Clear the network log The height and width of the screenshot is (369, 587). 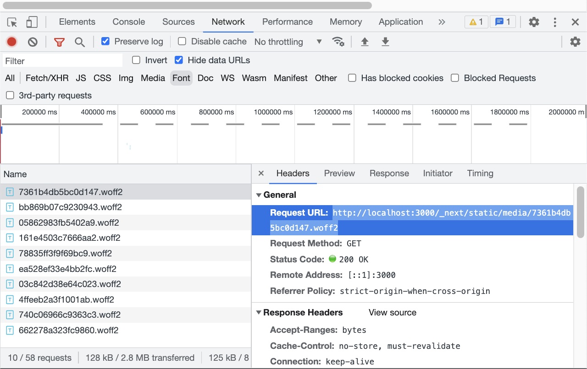33,42
